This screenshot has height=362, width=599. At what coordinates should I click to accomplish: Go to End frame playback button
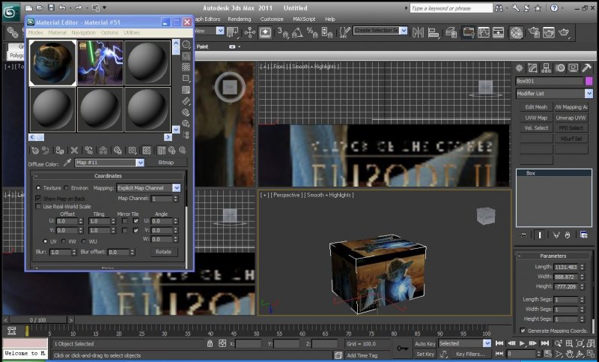(545, 343)
